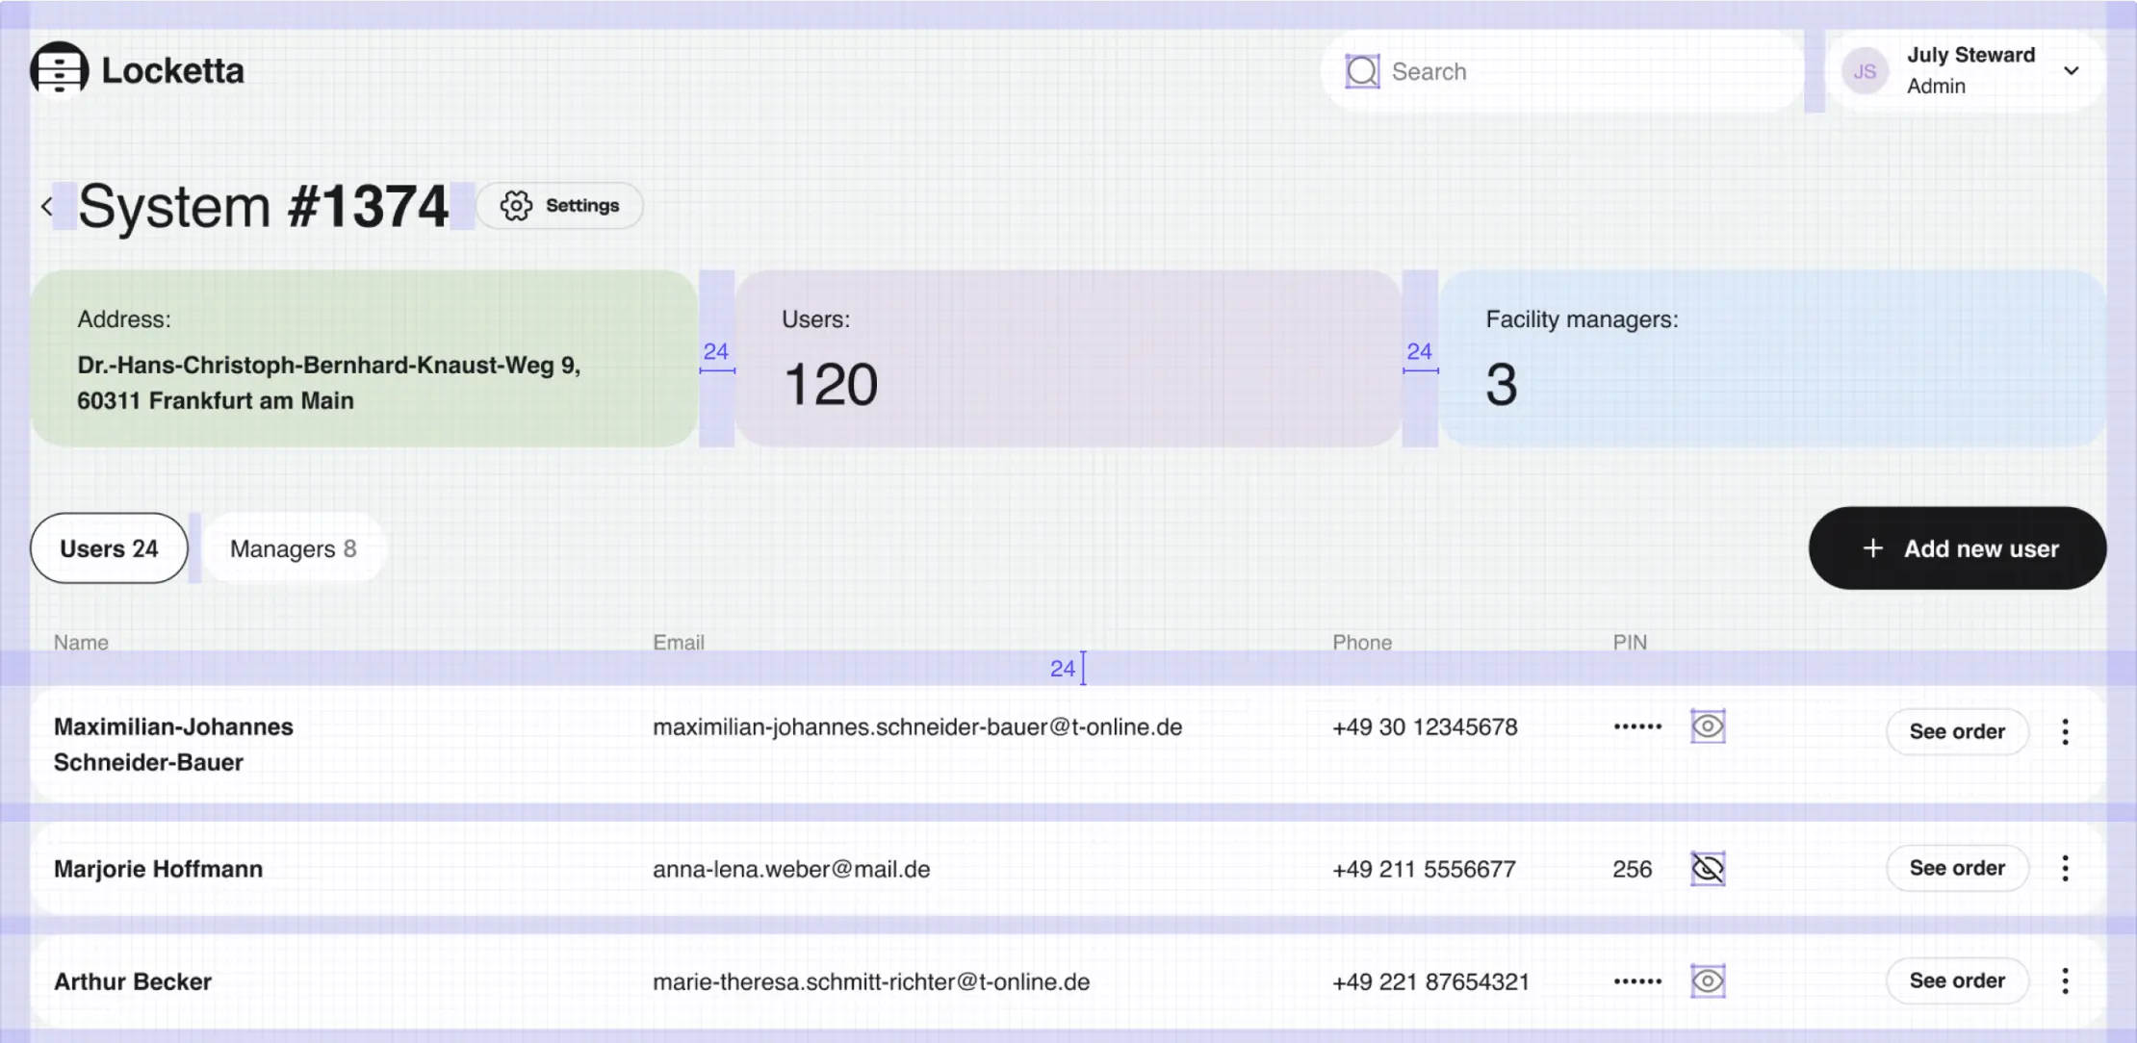
Task: Show PIN for Maximilian-Johannes Schneider-Bauer
Action: pos(1708,726)
